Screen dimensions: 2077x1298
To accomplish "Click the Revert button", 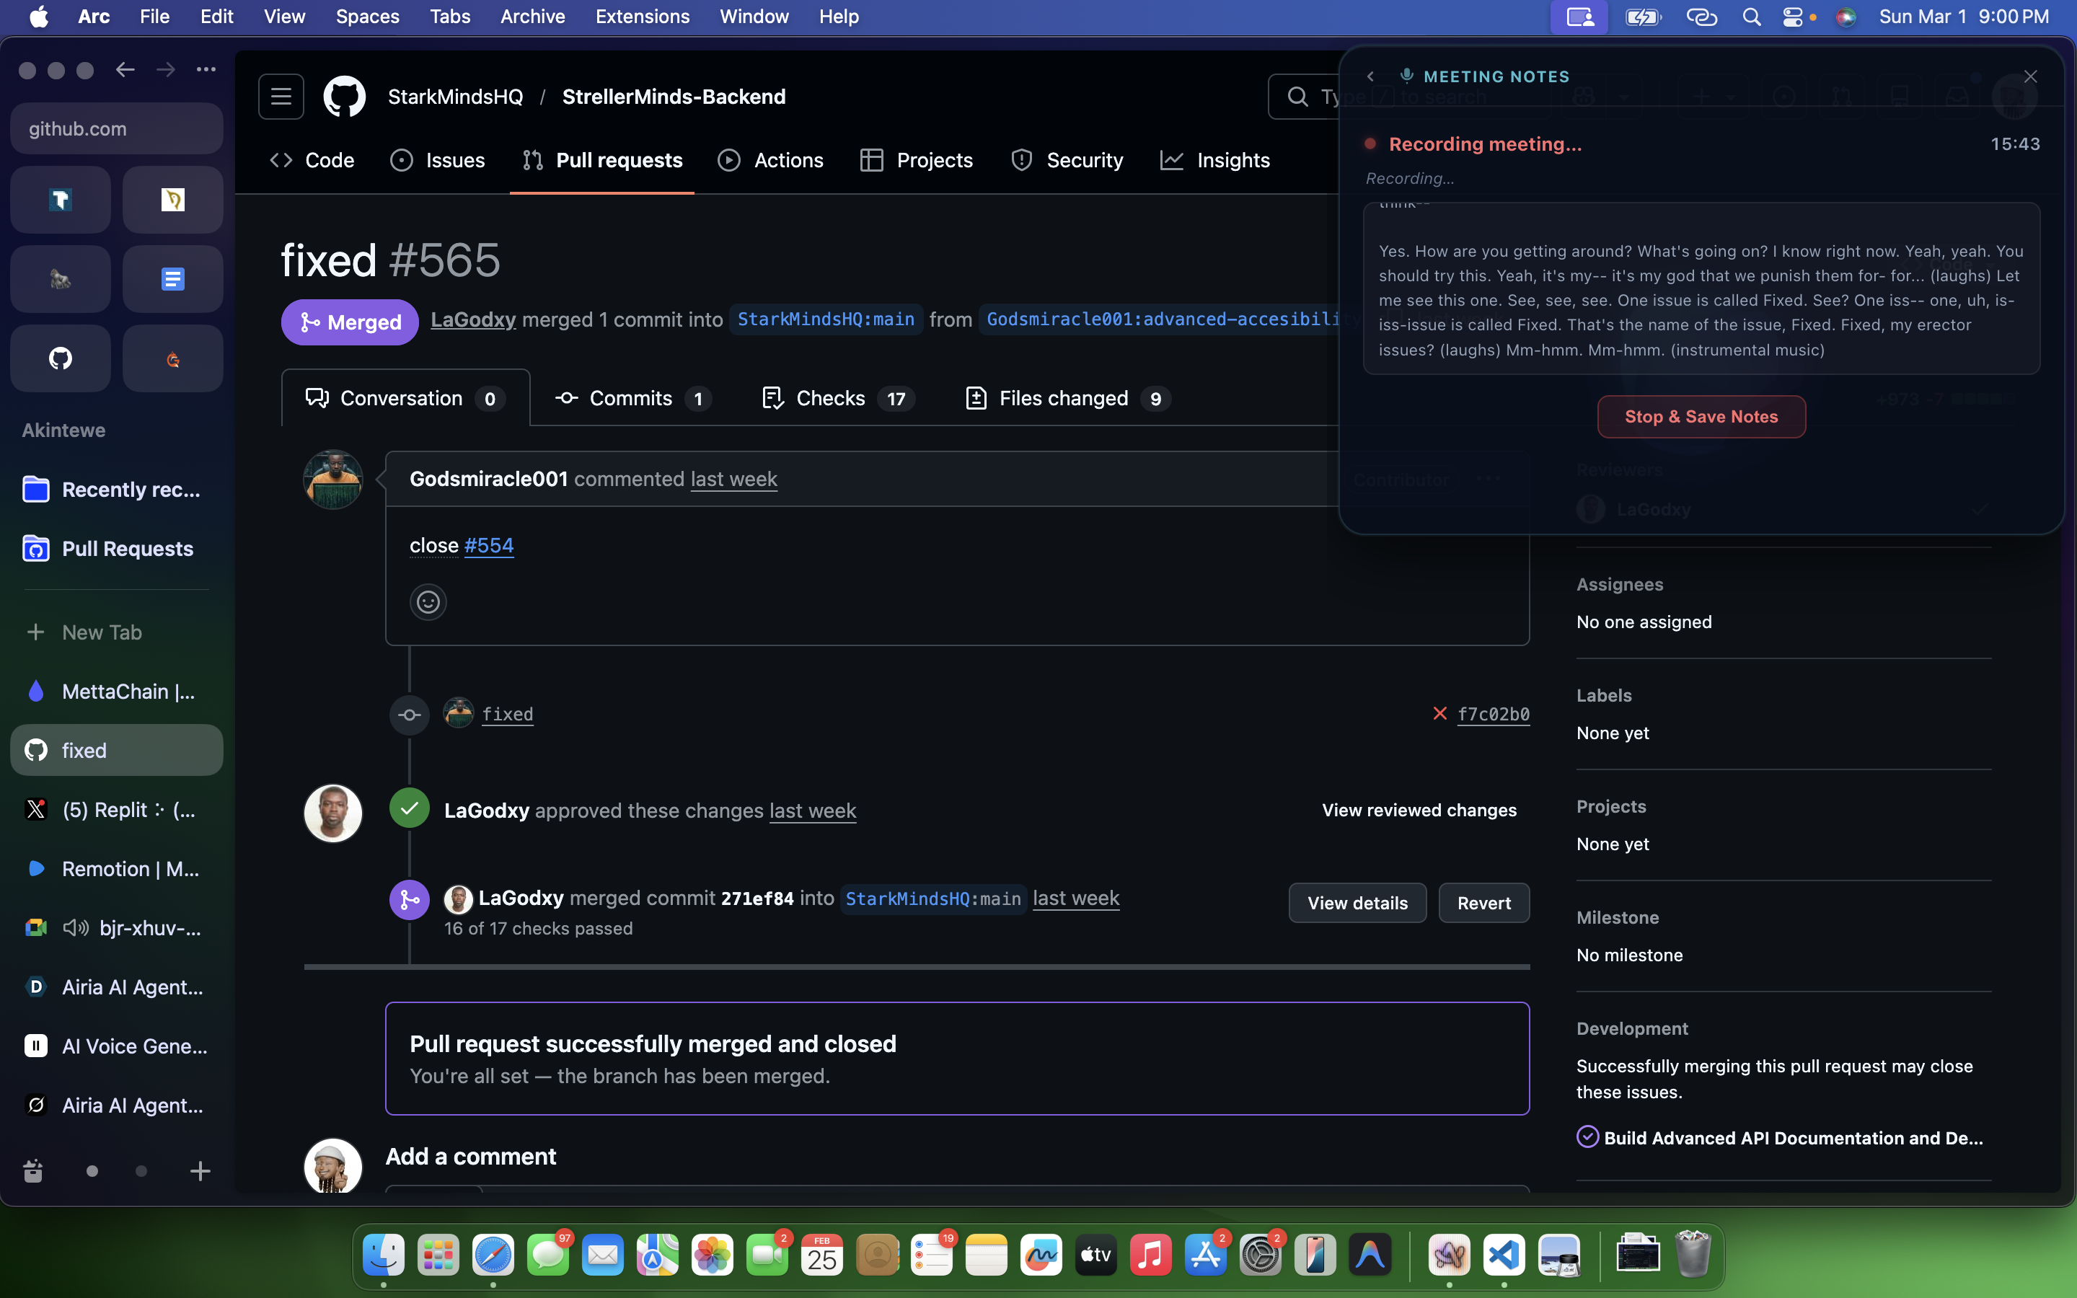I will (1483, 903).
